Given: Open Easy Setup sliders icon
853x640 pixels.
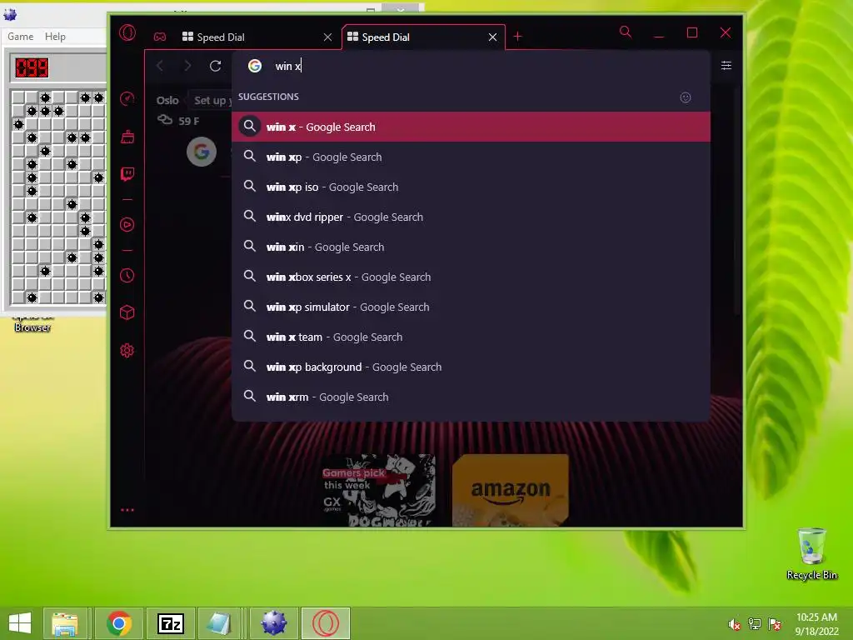Looking at the screenshot, I should point(726,65).
